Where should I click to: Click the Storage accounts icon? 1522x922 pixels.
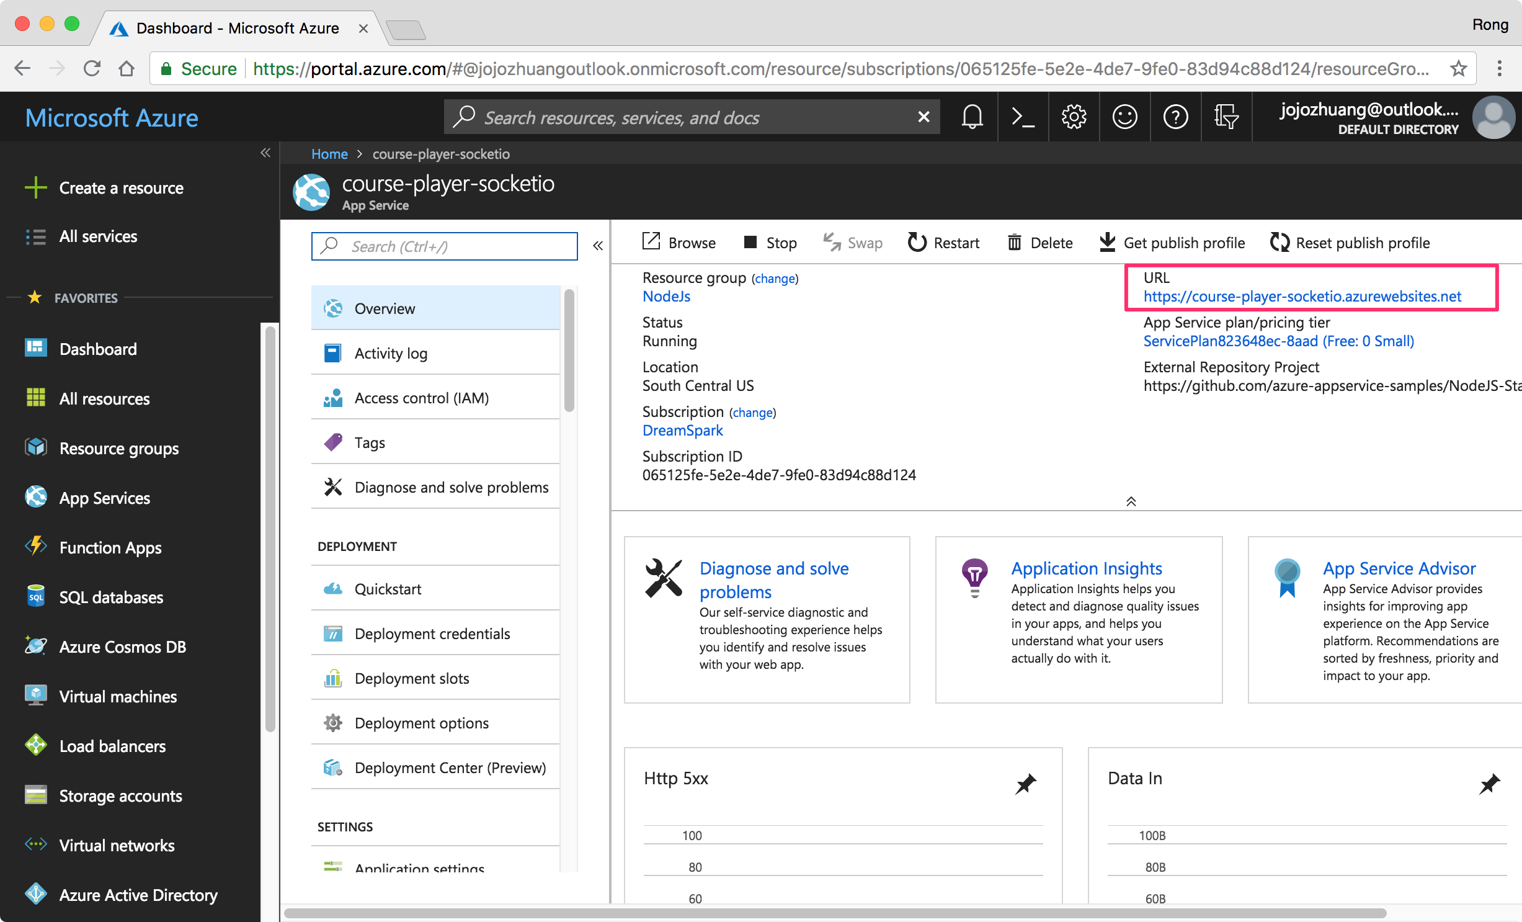tap(36, 795)
